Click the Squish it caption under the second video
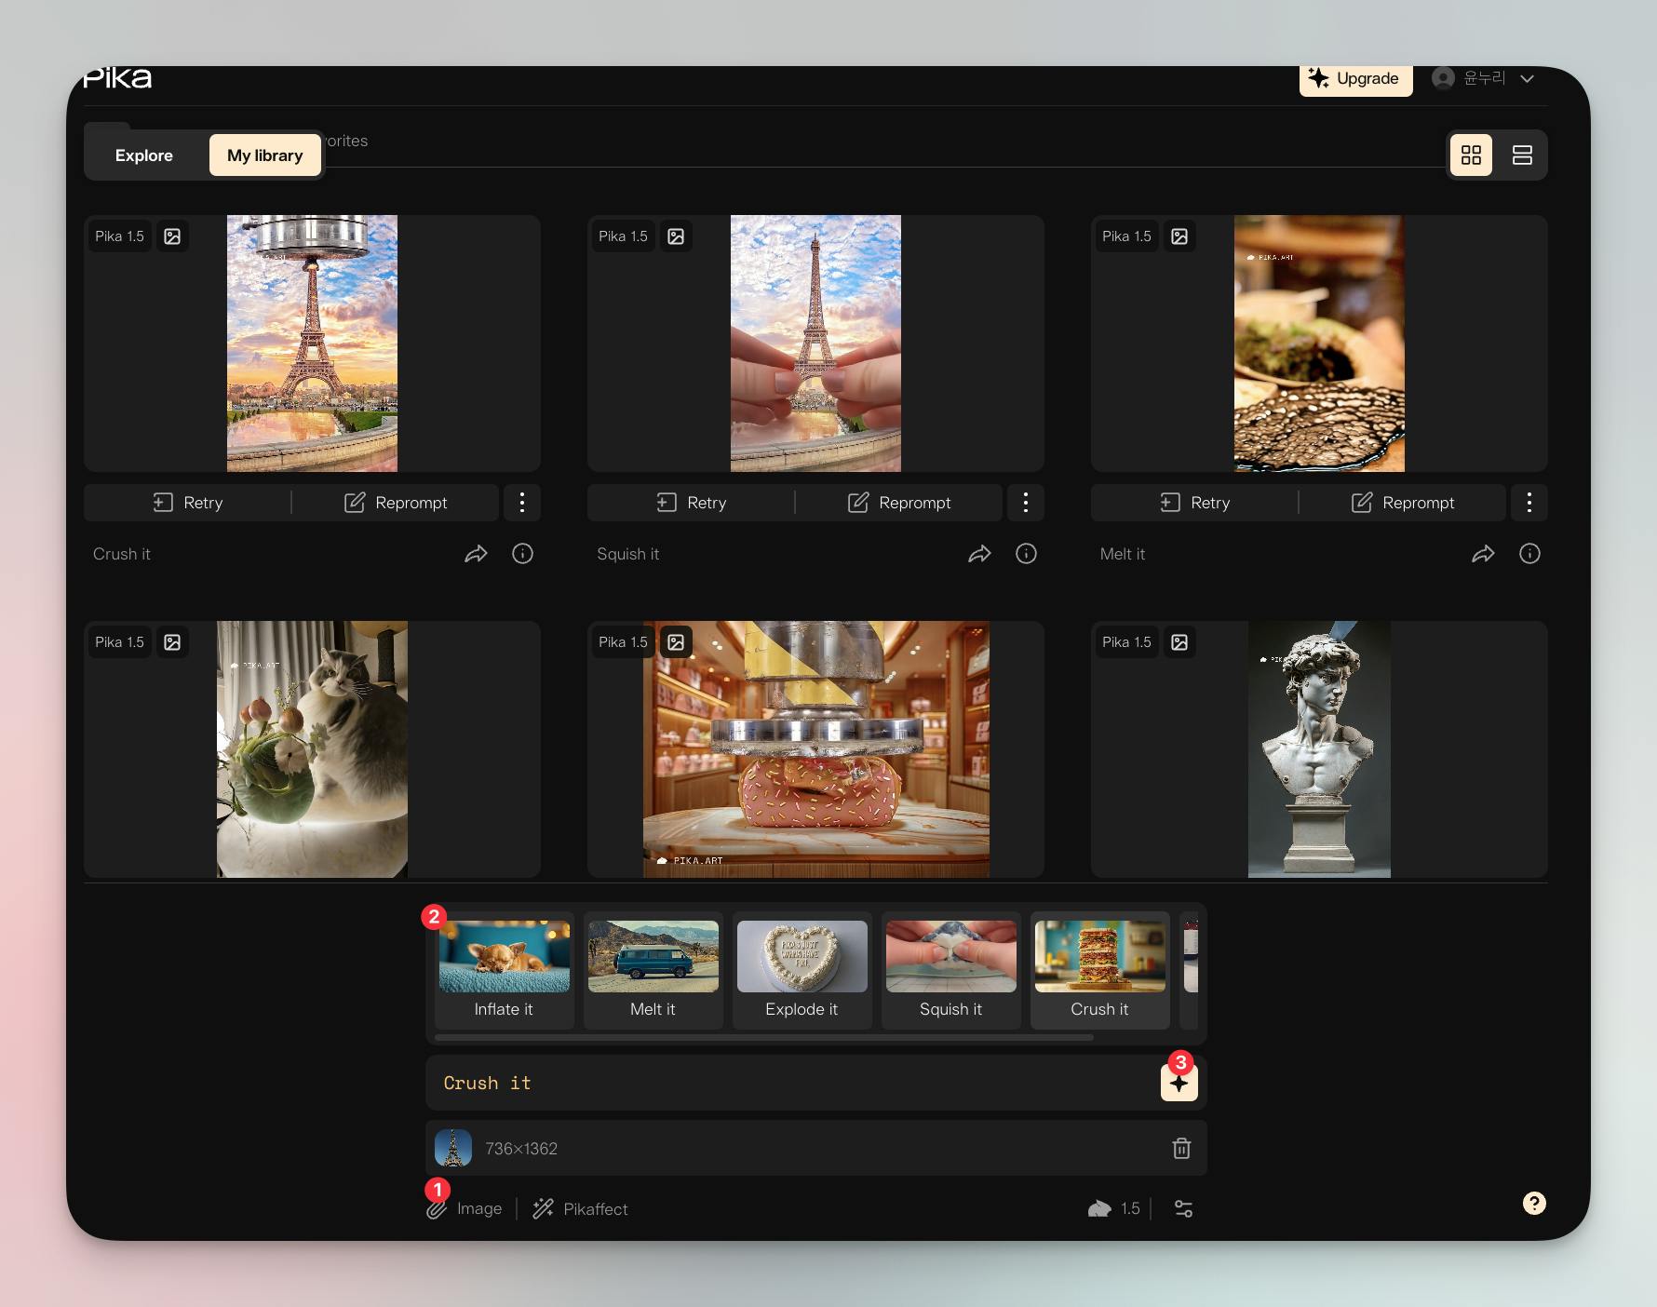 click(x=628, y=554)
